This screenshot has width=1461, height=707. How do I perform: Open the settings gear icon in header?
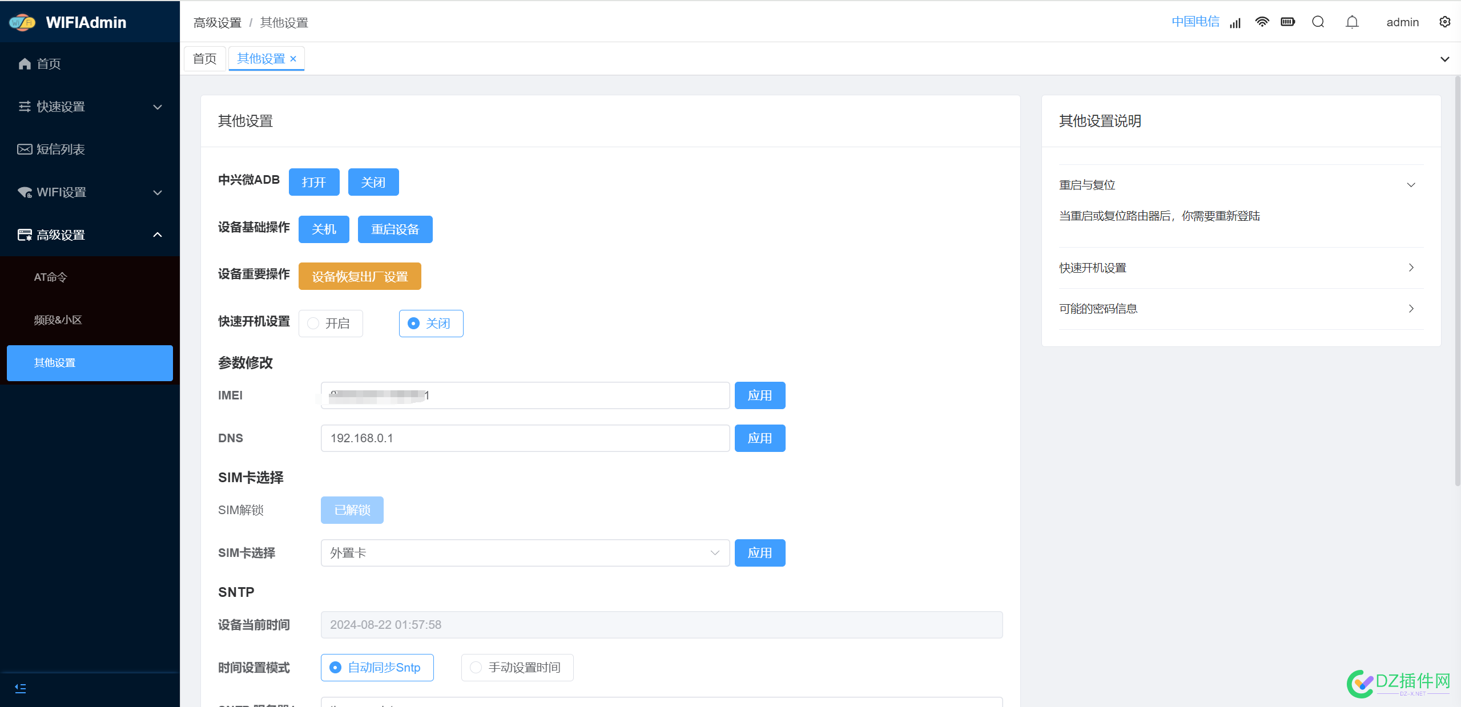pyautogui.click(x=1445, y=22)
